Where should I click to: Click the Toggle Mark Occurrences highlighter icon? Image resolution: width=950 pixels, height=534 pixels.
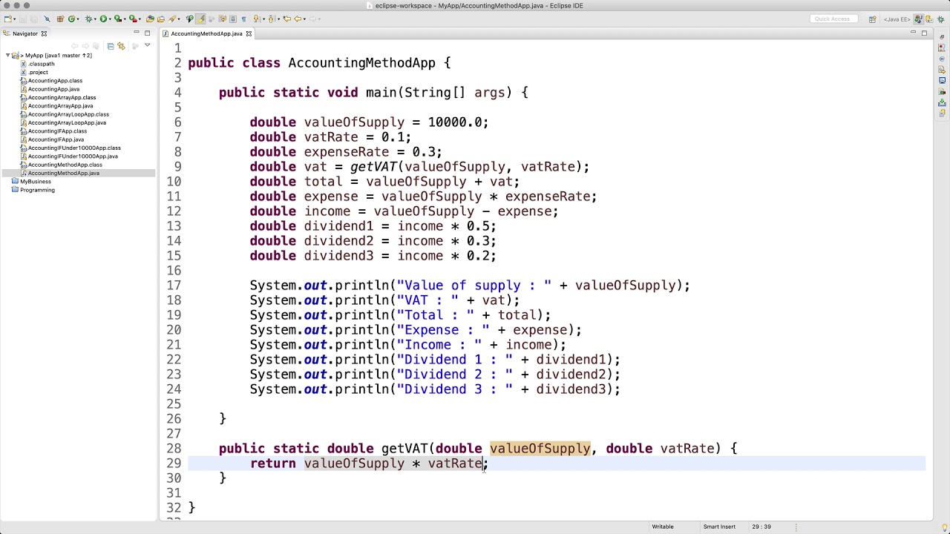point(201,19)
